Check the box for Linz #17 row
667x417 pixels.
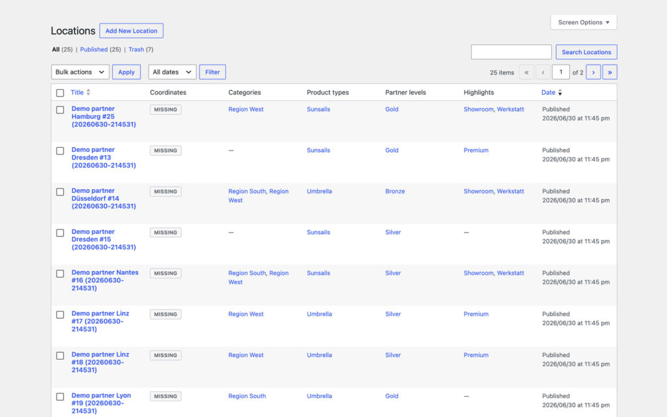[x=60, y=315]
